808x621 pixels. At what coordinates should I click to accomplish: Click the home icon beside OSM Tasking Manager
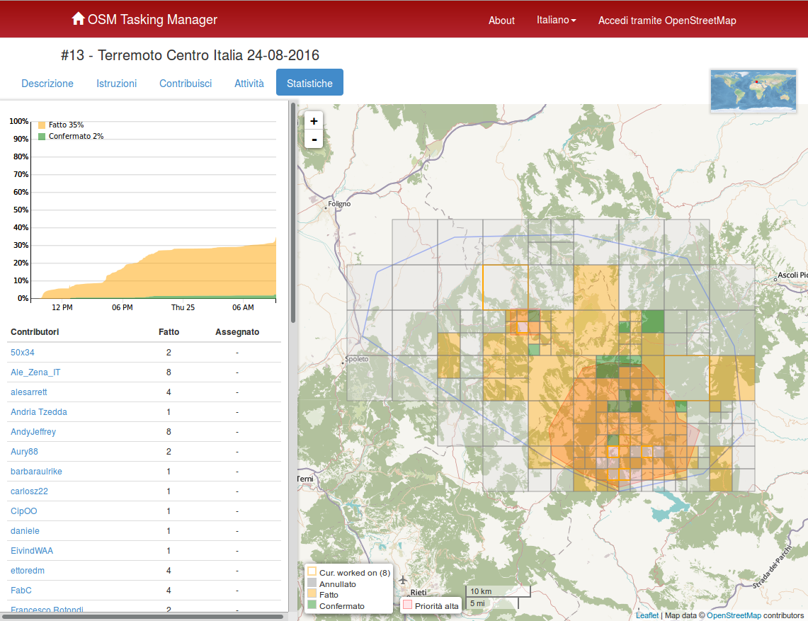click(x=78, y=19)
